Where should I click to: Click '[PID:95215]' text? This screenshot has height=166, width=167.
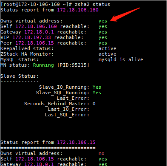point(73,65)
